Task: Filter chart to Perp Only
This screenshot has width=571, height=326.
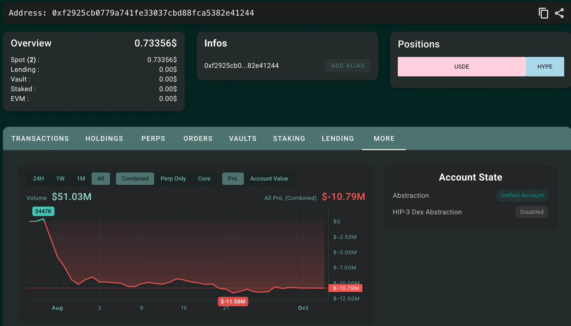Action: (x=173, y=178)
